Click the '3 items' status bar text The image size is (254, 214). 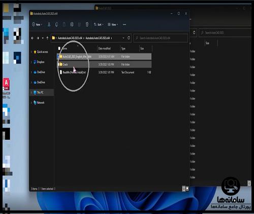point(34,189)
